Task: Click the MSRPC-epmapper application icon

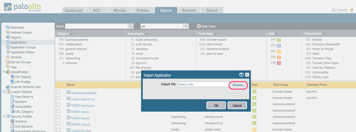Action: coord(68,105)
